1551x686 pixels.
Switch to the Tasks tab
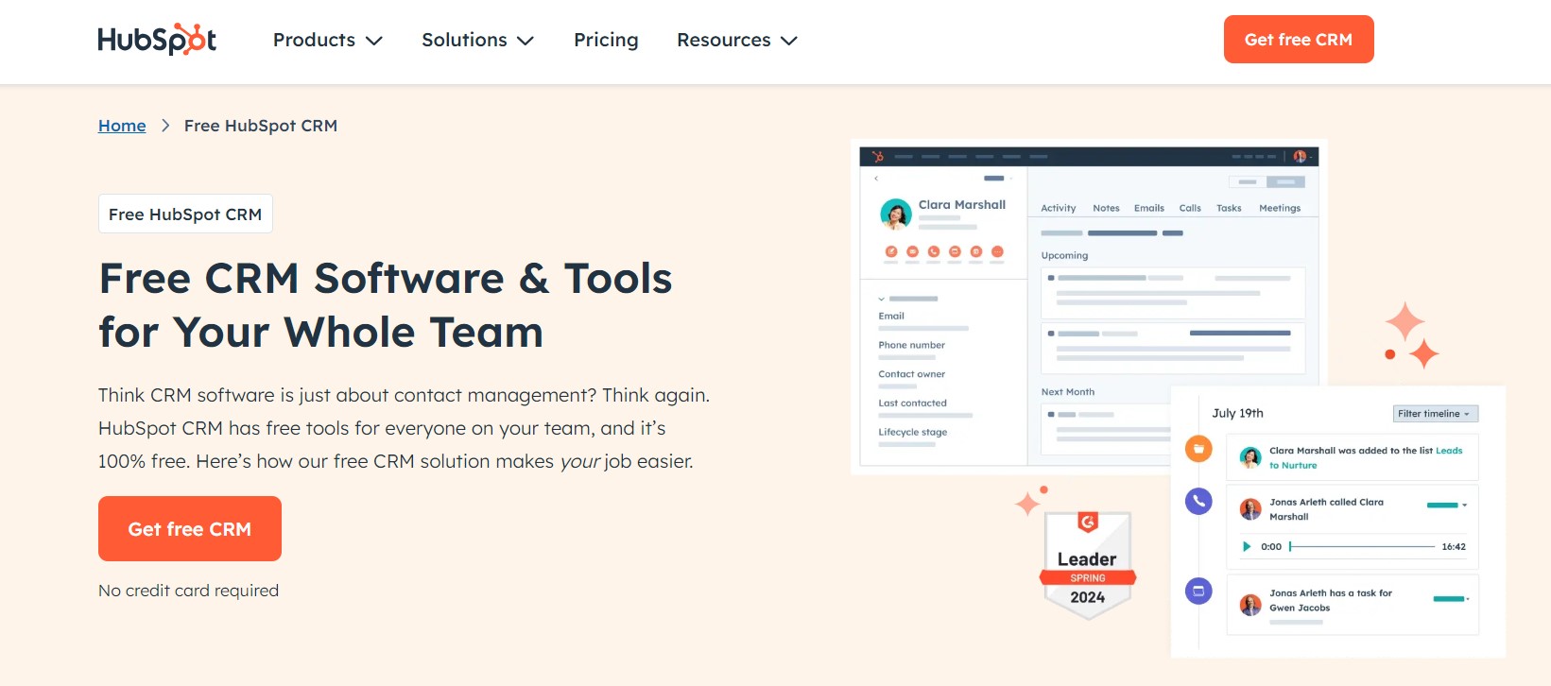point(1229,208)
